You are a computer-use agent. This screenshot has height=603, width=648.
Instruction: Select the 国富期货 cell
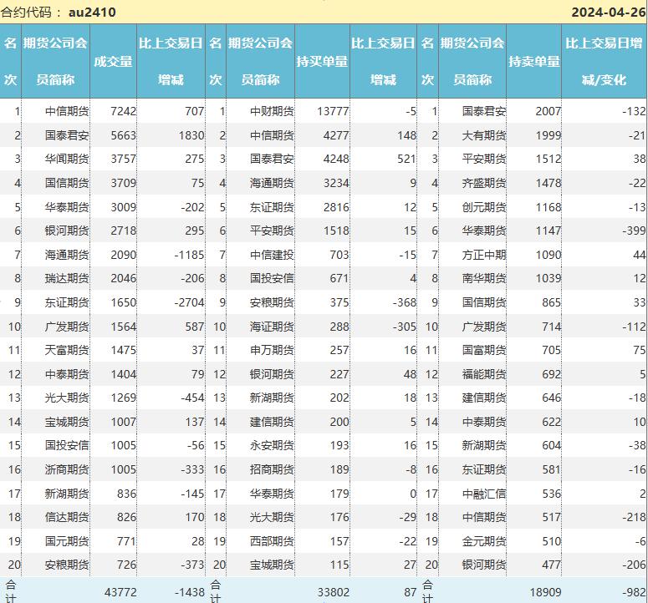pyautogui.click(x=484, y=351)
